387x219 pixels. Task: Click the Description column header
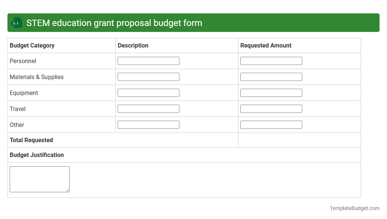(133, 45)
